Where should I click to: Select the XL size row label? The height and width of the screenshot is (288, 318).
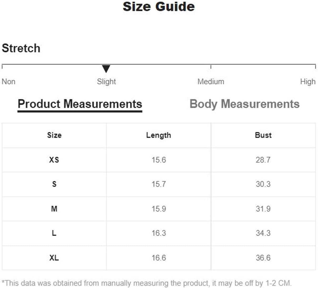pos(54,258)
